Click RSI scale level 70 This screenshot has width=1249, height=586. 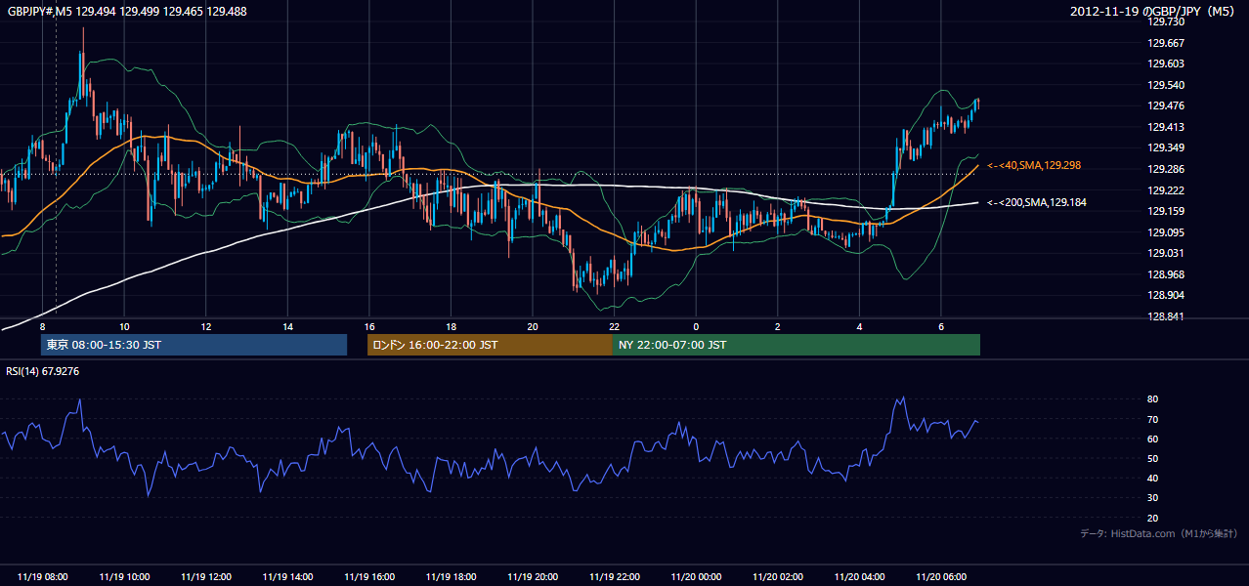click(x=1153, y=419)
